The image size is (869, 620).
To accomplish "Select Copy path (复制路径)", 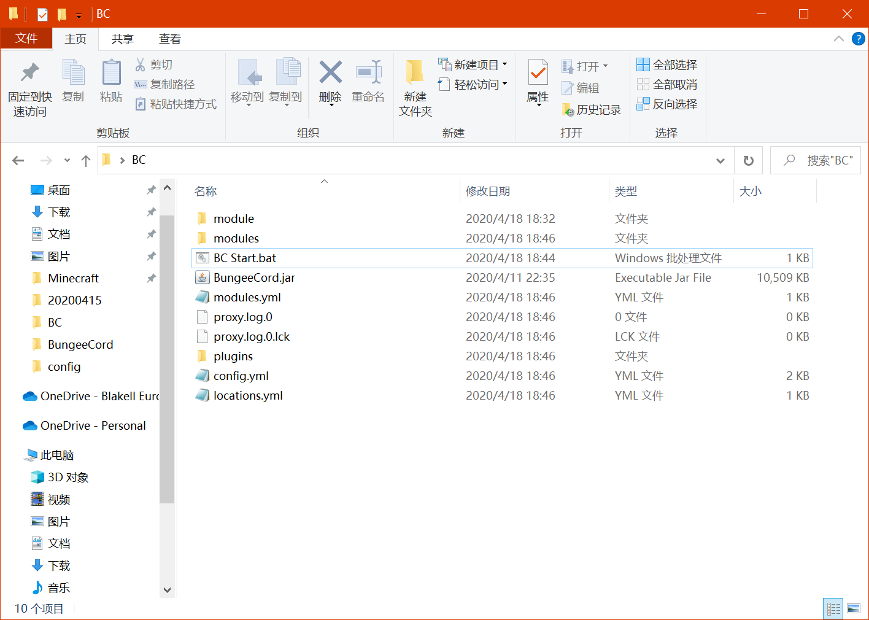I will tap(164, 84).
